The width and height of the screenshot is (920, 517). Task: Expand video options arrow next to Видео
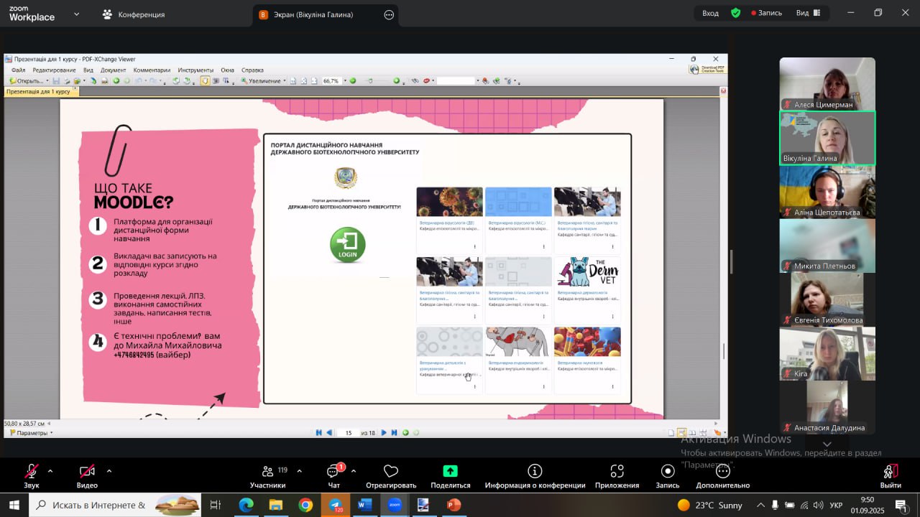(x=109, y=471)
